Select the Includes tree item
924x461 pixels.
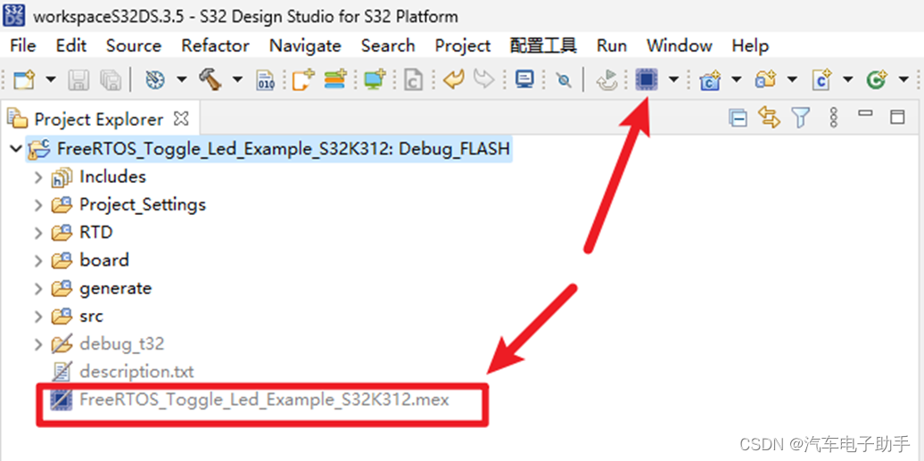pyautogui.click(x=112, y=177)
